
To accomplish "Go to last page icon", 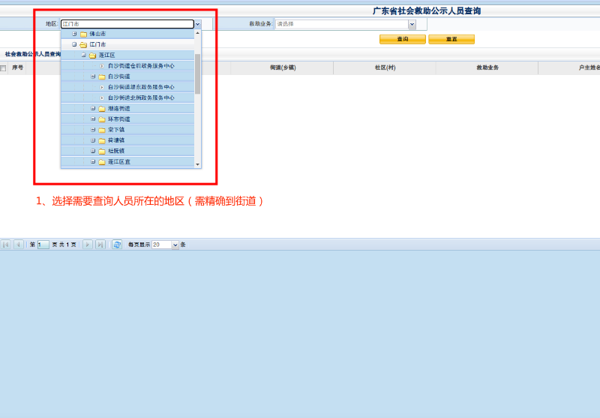I will 100,245.
